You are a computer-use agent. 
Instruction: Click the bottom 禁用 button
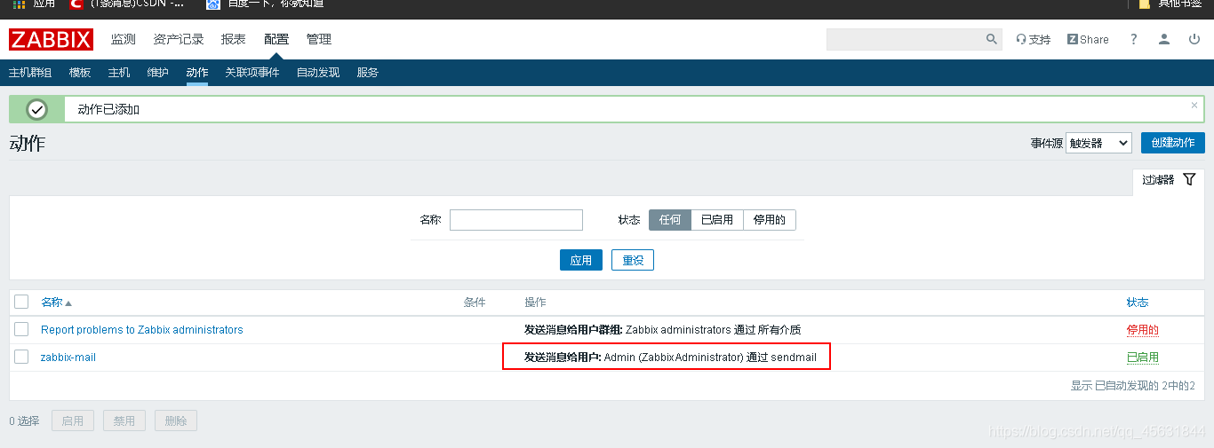click(x=124, y=420)
